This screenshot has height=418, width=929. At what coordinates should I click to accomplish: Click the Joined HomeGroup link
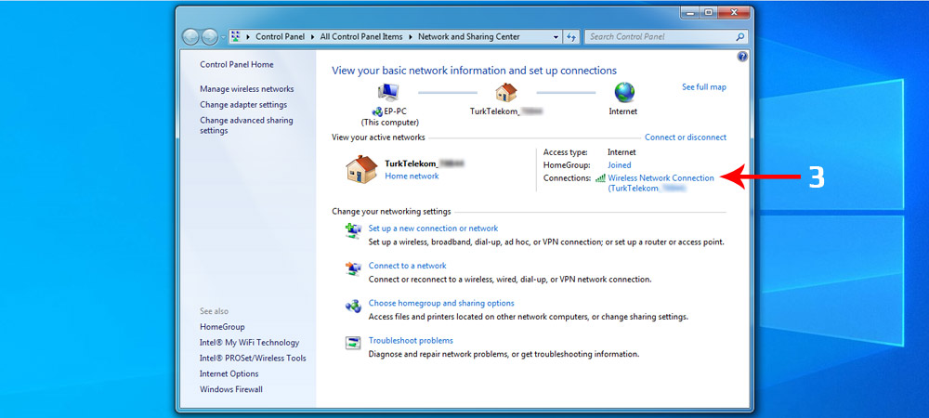pos(619,165)
